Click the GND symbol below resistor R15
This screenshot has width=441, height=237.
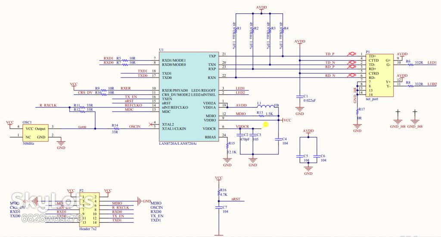[x=227, y=161]
